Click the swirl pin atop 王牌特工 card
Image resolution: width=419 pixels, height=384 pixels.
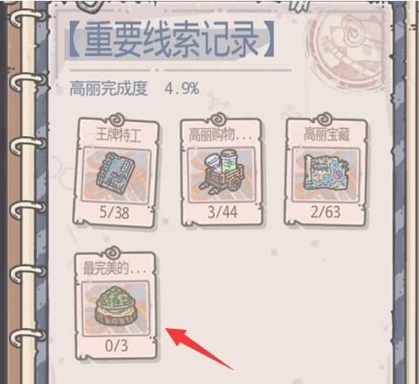(117, 120)
